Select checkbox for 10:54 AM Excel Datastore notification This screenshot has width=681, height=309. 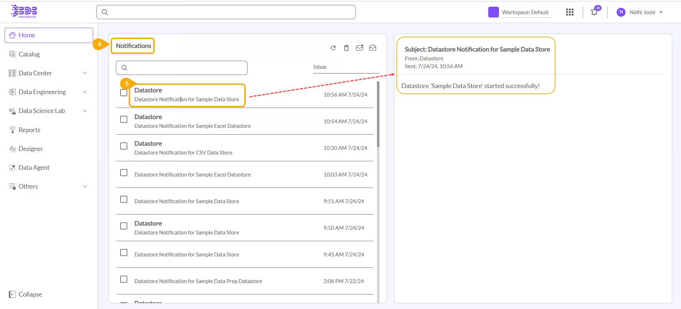click(124, 119)
